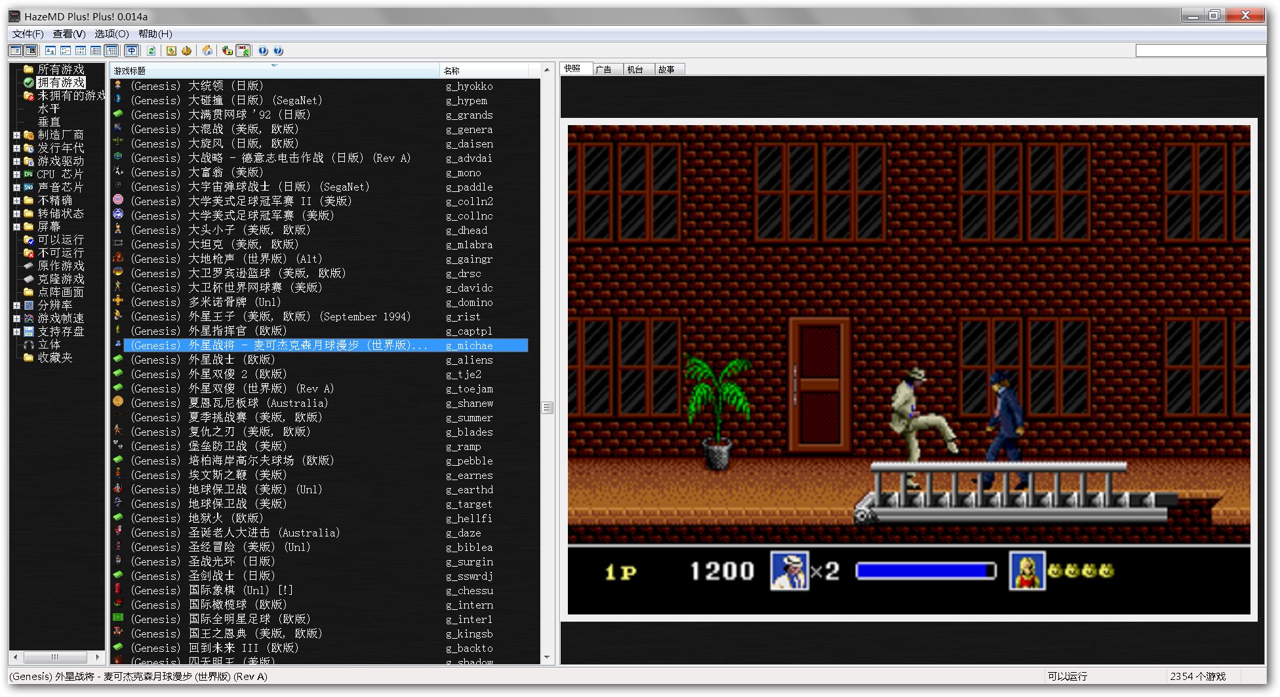Switch to the 故事 tab
The height and width of the screenshot is (697, 1280).
670,69
